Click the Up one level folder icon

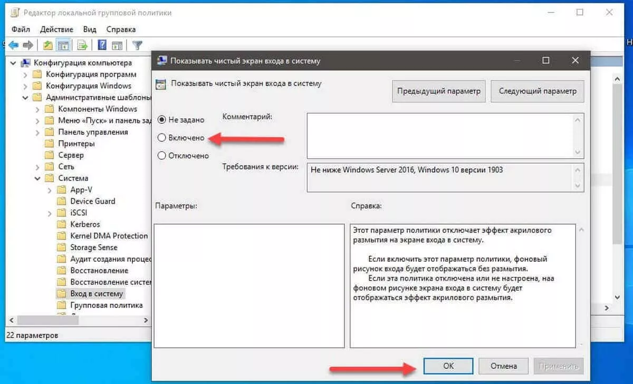48,45
